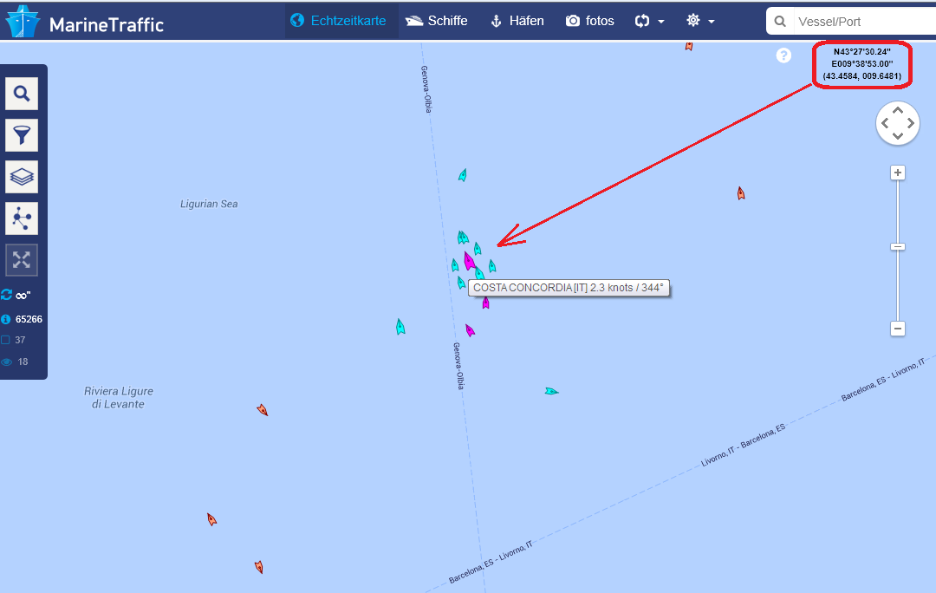Select the cyan vessel heading east below cluster
Screen dimensions: 936x593
click(x=551, y=391)
